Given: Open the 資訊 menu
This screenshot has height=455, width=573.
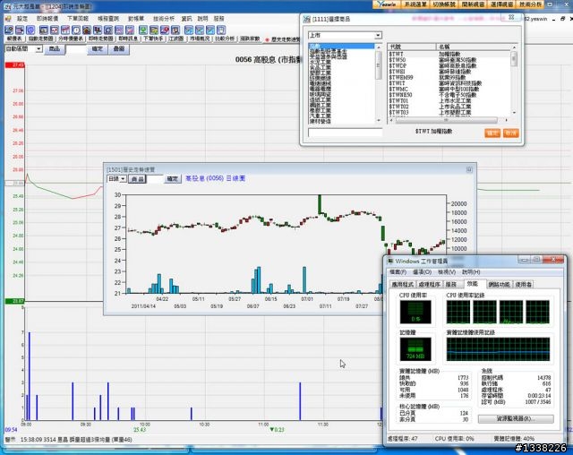Looking at the screenshot, I should [186, 19].
